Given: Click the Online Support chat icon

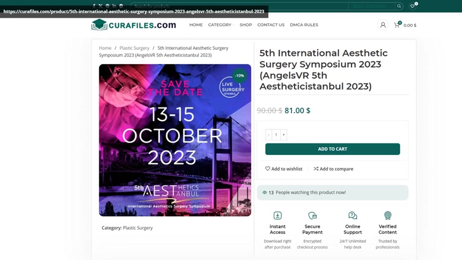Looking at the screenshot, I should (353, 215).
